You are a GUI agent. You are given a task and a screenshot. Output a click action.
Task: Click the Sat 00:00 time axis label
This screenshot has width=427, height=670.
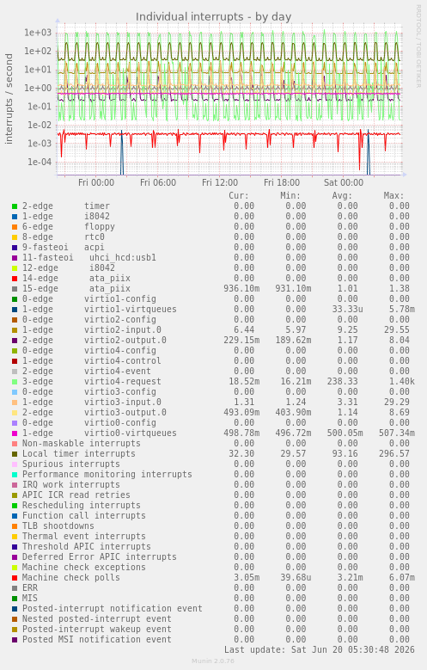[x=344, y=182]
